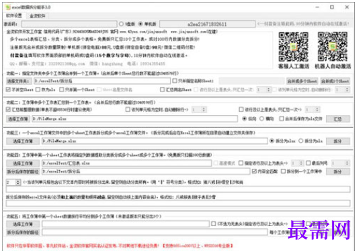Click 选择工作簿 in 功能四
The image size is (363, 251).
(23, 164)
